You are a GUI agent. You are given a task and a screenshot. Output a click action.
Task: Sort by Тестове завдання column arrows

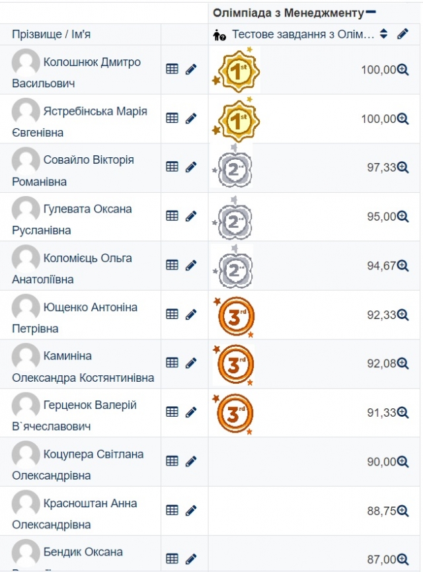click(x=384, y=34)
